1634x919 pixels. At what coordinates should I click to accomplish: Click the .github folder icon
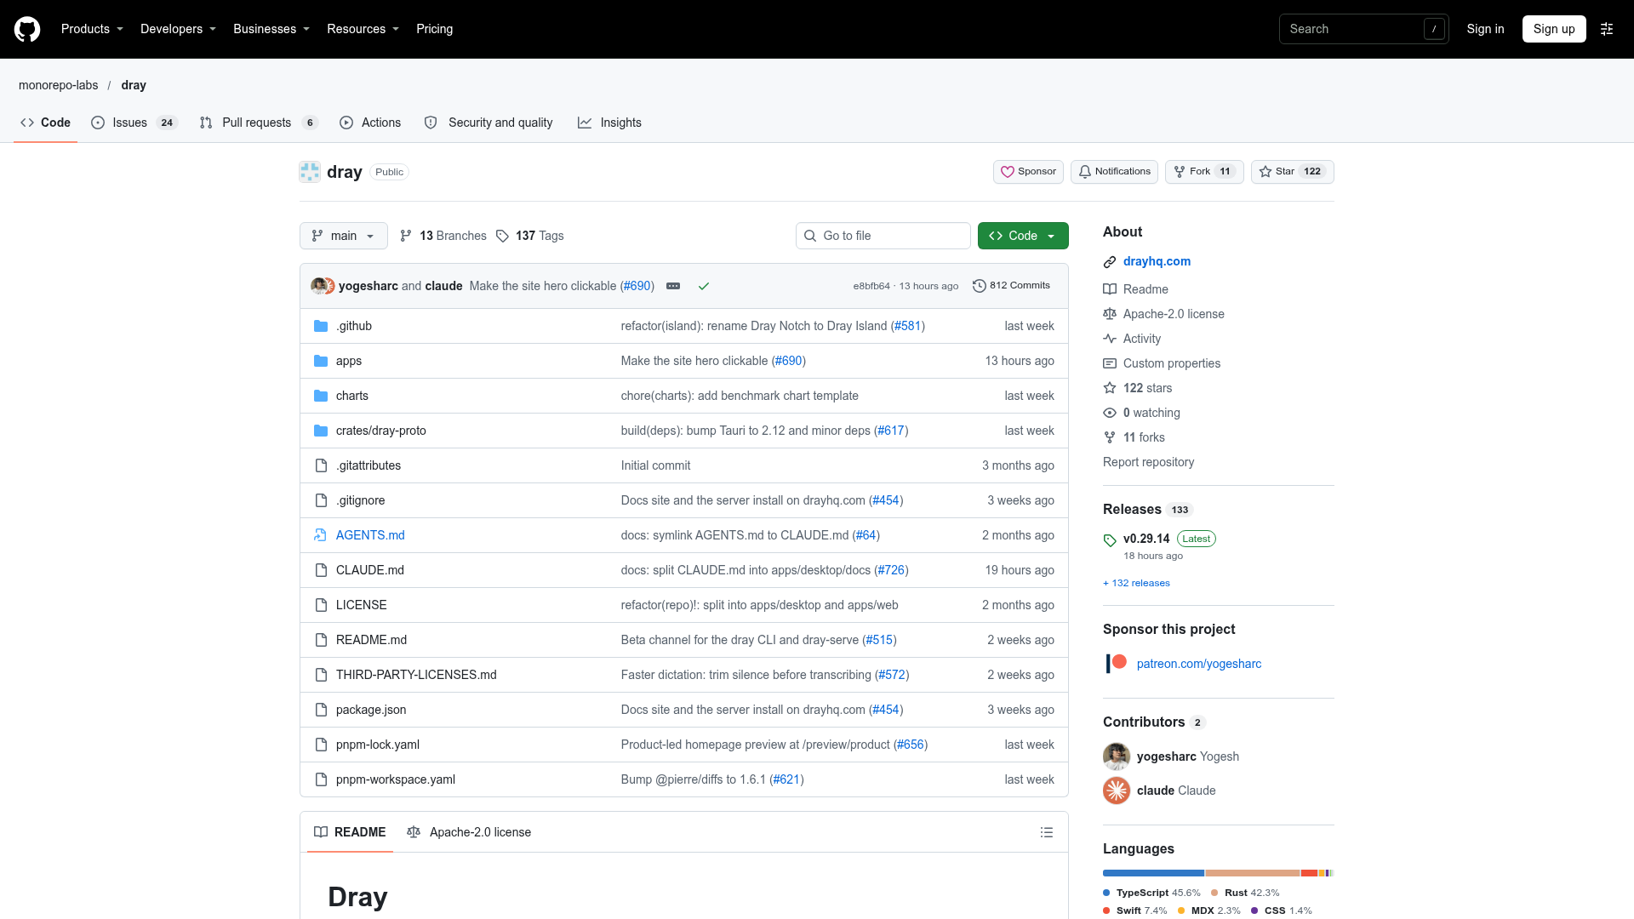(x=321, y=326)
